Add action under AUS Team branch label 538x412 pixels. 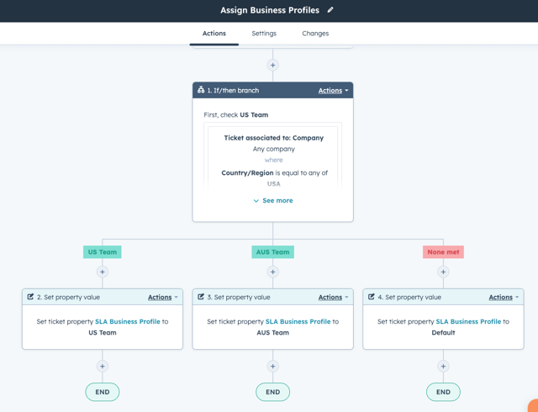[x=272, y=272]
